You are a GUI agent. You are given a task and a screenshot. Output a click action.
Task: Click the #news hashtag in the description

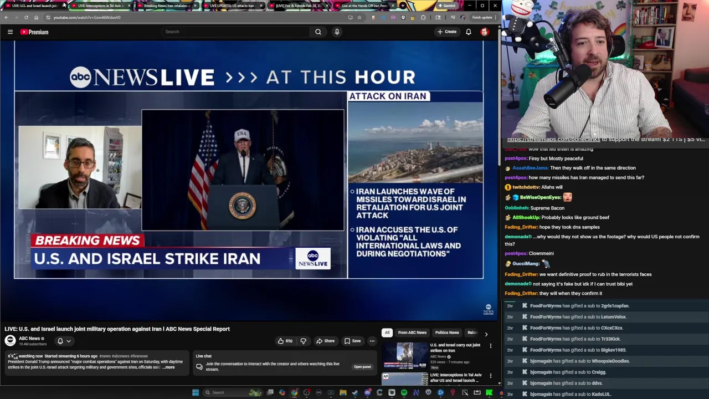(105, 356)
